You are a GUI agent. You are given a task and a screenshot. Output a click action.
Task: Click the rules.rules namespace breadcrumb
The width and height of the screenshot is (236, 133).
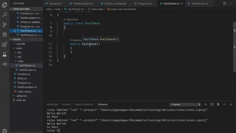pos(96,9)
